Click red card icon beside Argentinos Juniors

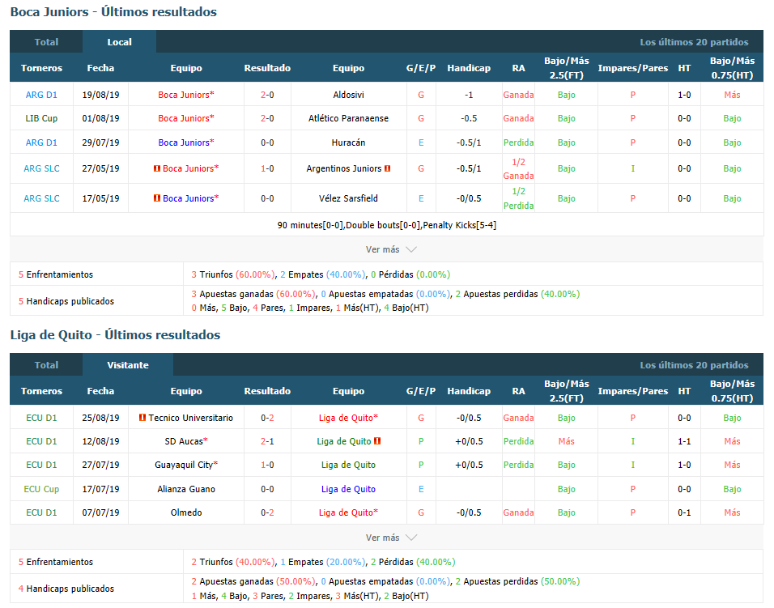(388, 168)
